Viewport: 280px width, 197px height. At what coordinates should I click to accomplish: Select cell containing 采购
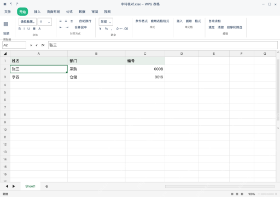(x=96, y=69)
